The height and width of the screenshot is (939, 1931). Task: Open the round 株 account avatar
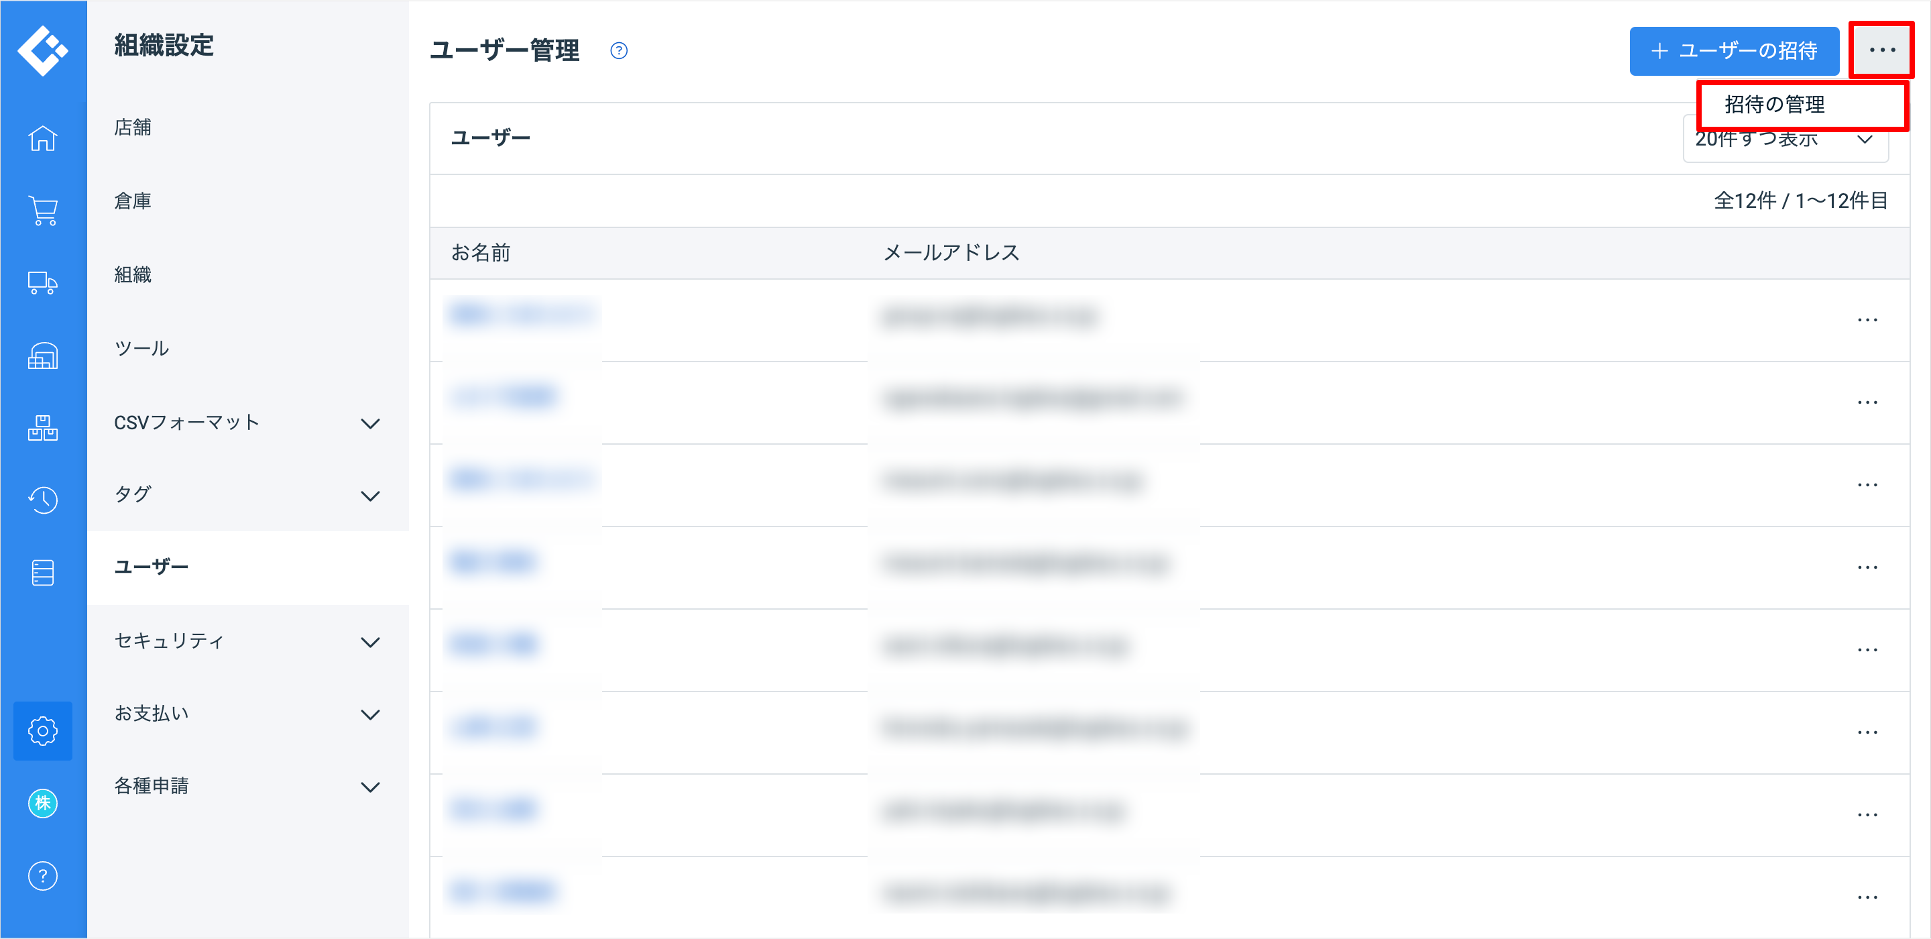pyautogui.click(x=43, y=804)
